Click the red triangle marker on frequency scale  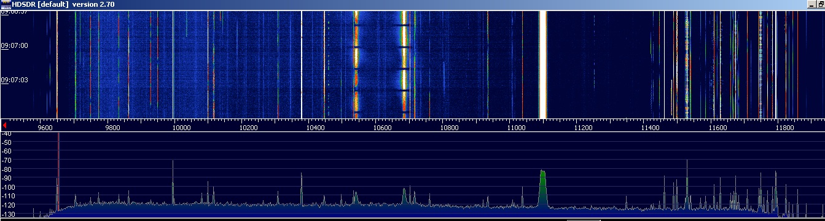coord(4,125)
